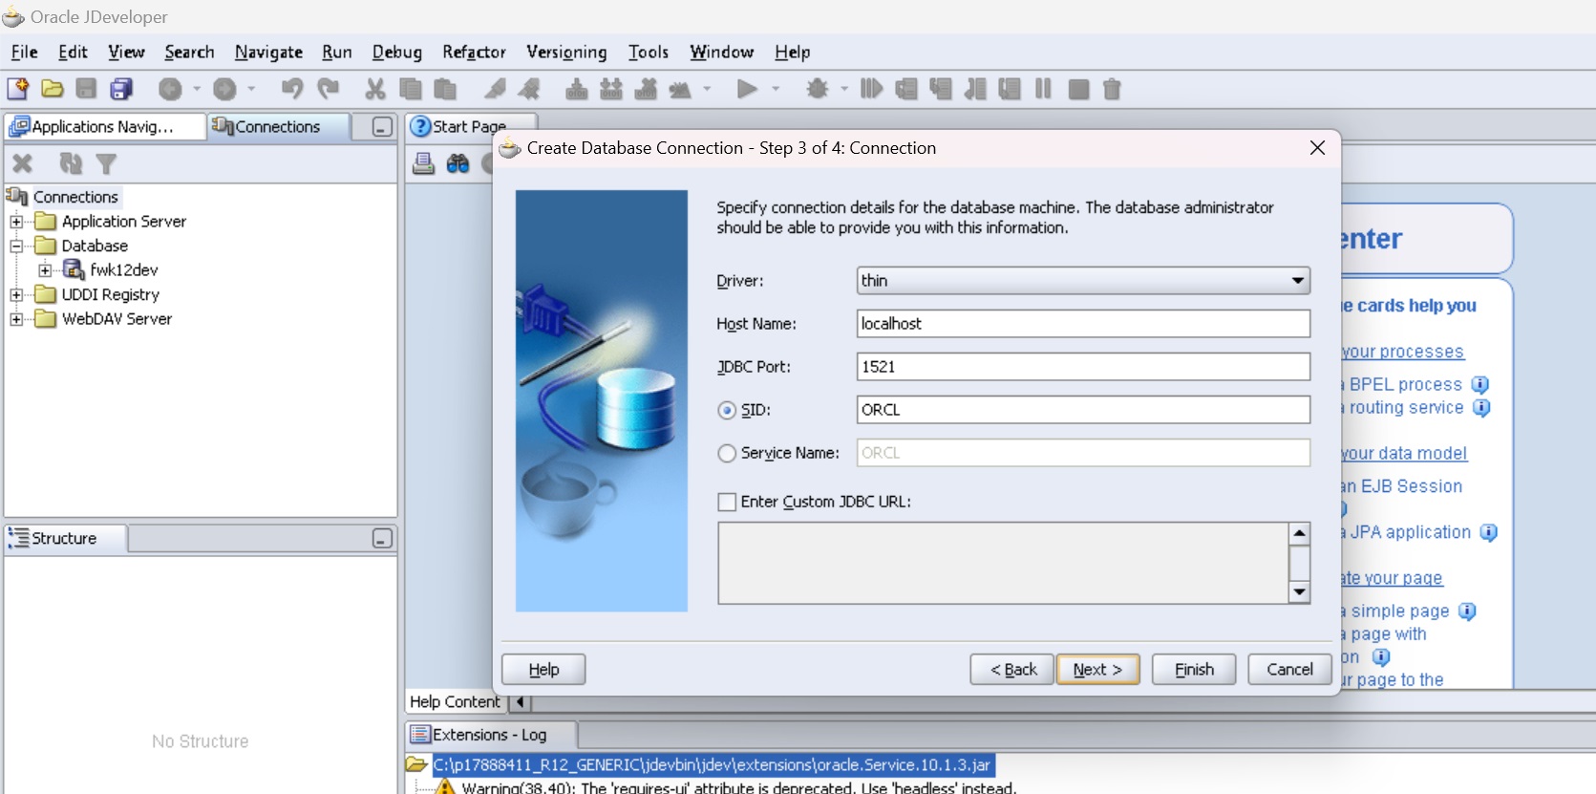Open the Navigate menu
1596x794 pixels.
(x=268, y=52)
